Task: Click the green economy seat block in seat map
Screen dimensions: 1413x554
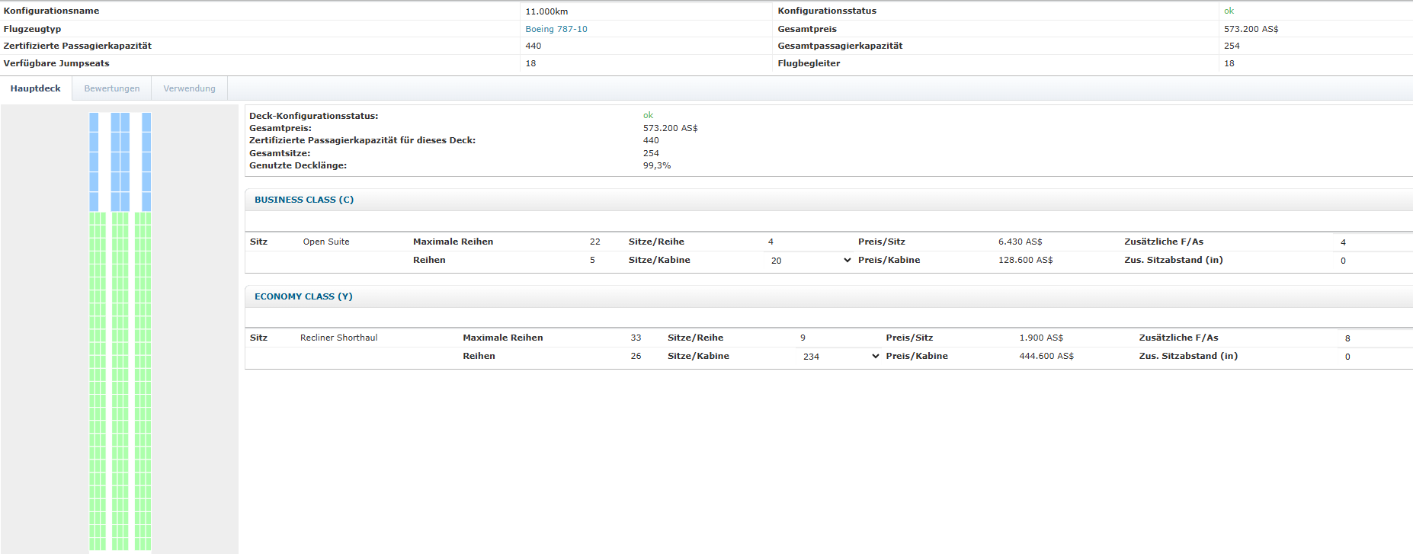Action: [x=120, y=381]
